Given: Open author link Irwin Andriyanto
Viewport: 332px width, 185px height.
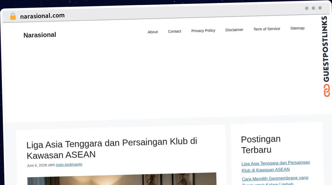Looking at the screenshot, I should coord(69,165).
